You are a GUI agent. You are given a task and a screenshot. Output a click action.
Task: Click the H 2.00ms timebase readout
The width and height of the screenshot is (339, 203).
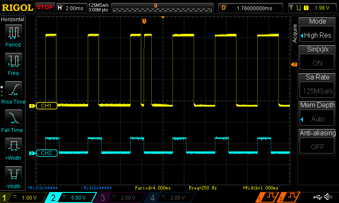click(x=72, y=8)
